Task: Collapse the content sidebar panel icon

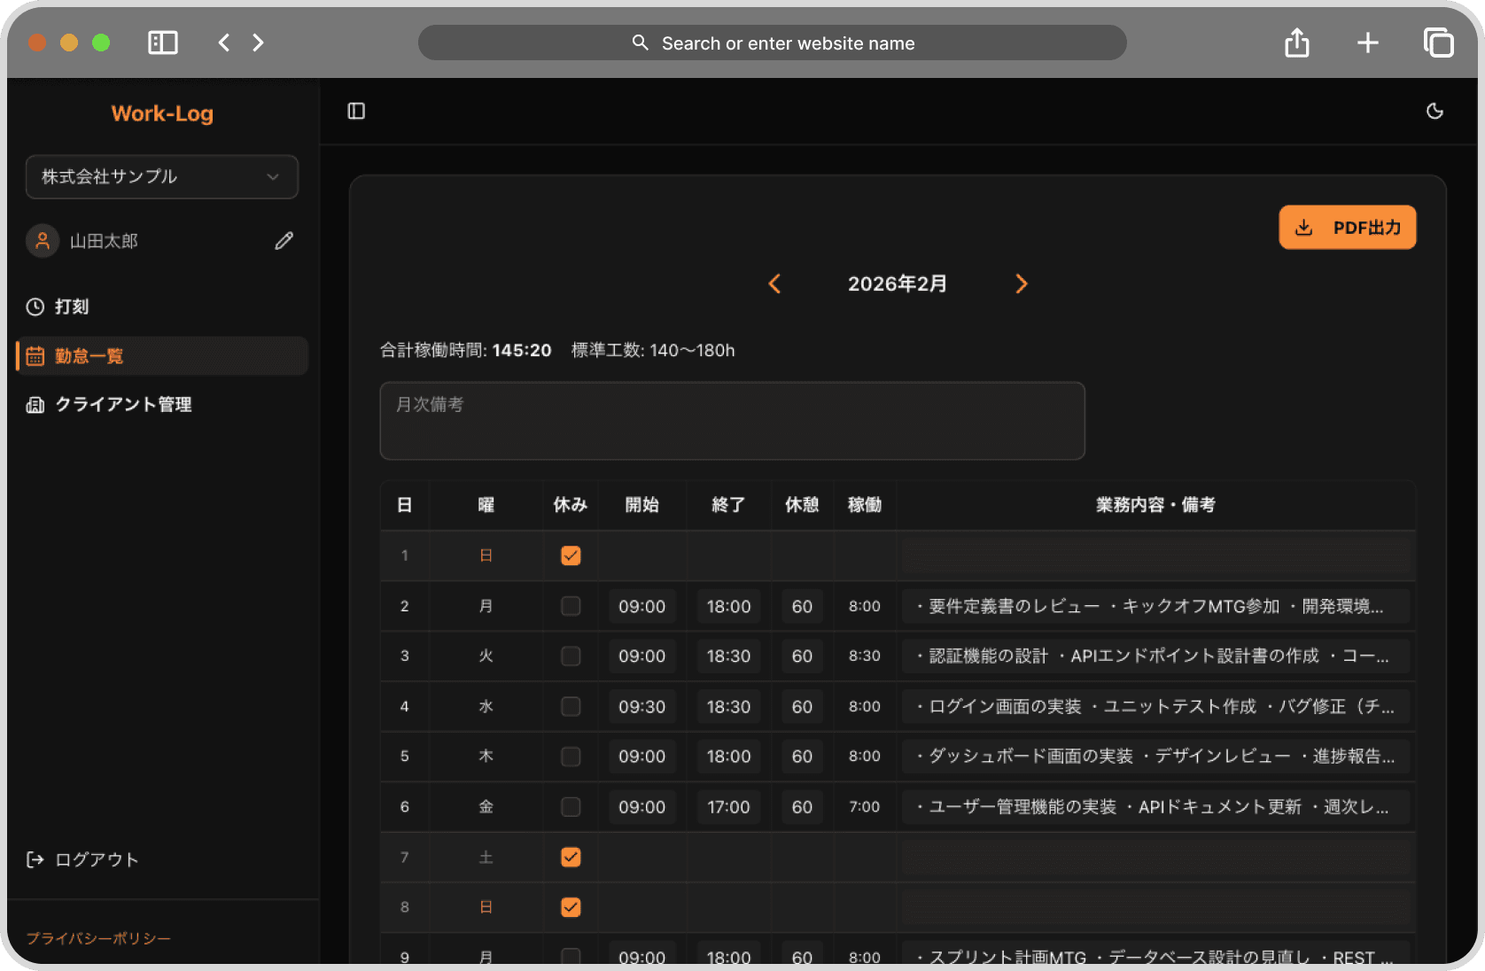Action: click(x=355, y=111)
